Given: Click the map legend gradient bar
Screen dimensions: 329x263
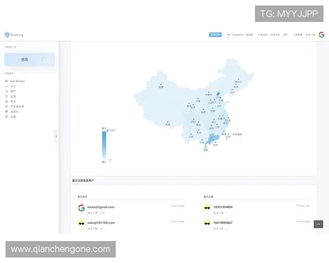Looking at the screenshot, I should (x=104, y=145).
